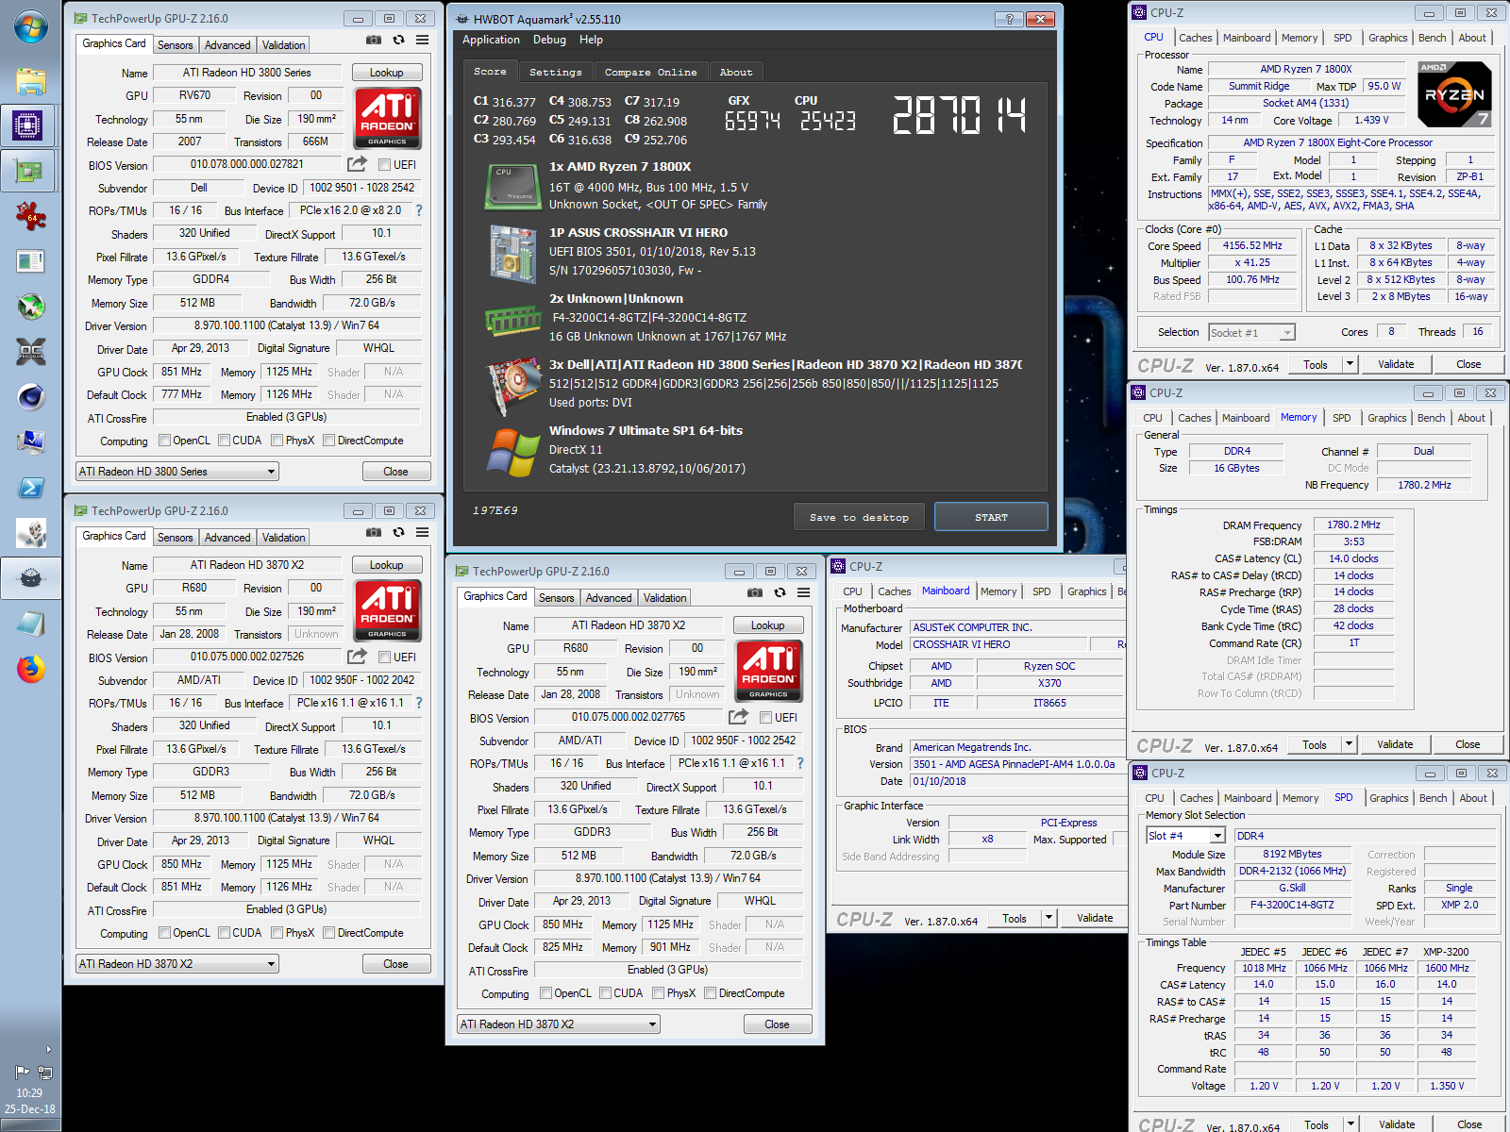The height and width of the screenshot is (1132, 1510).
Task: Click Validate in the CPU-Z Mainboard window
Action: click(1095, 918)
